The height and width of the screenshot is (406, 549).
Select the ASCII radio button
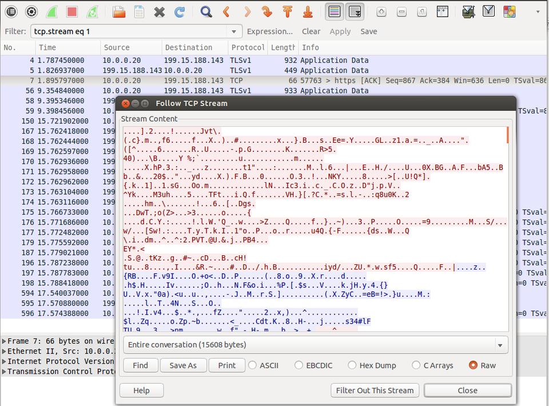(252, 365)
